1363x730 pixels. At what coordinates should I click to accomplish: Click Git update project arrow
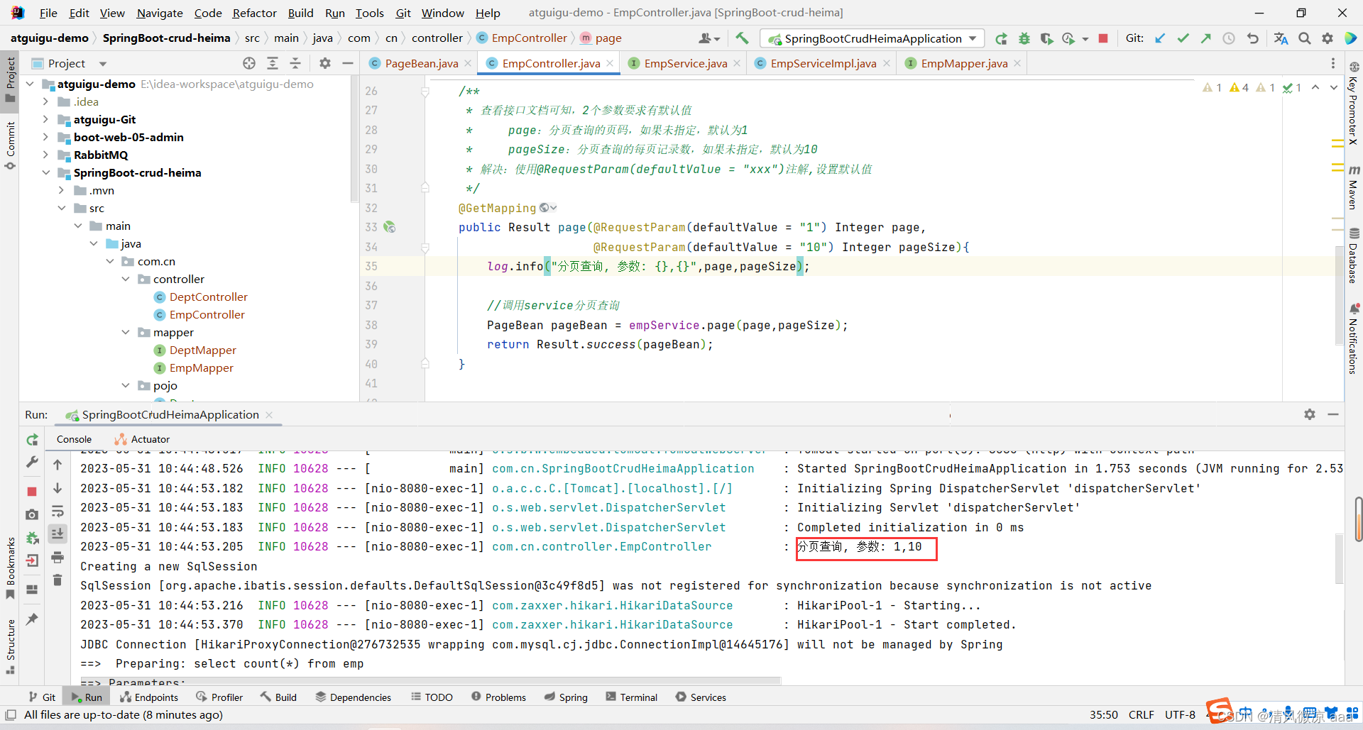point(1160,38)
